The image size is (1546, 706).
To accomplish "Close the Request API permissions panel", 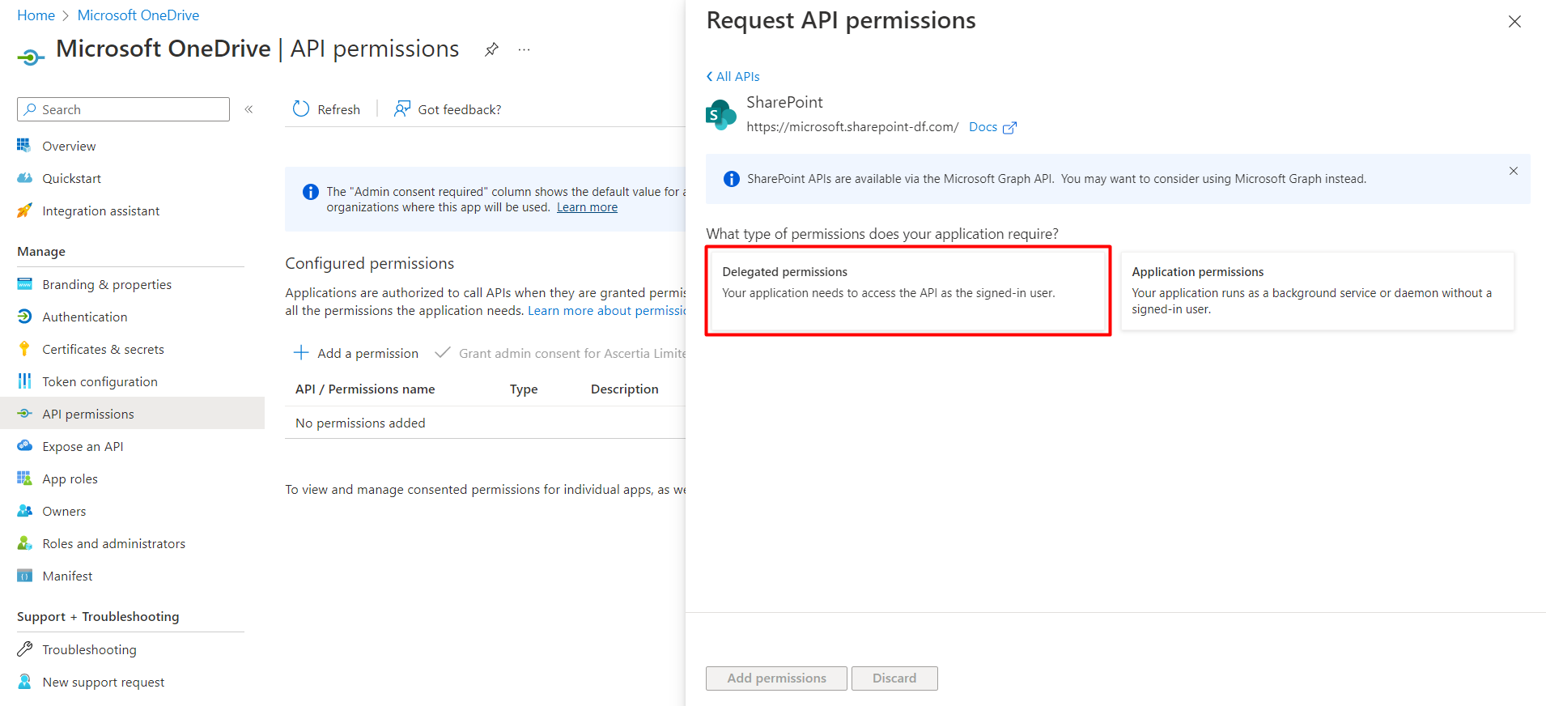I will coord(1514,22).
